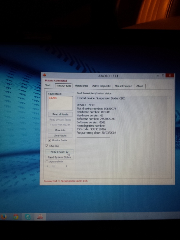Click the More info button
This screenshot has height=240, width=180.
60,130
